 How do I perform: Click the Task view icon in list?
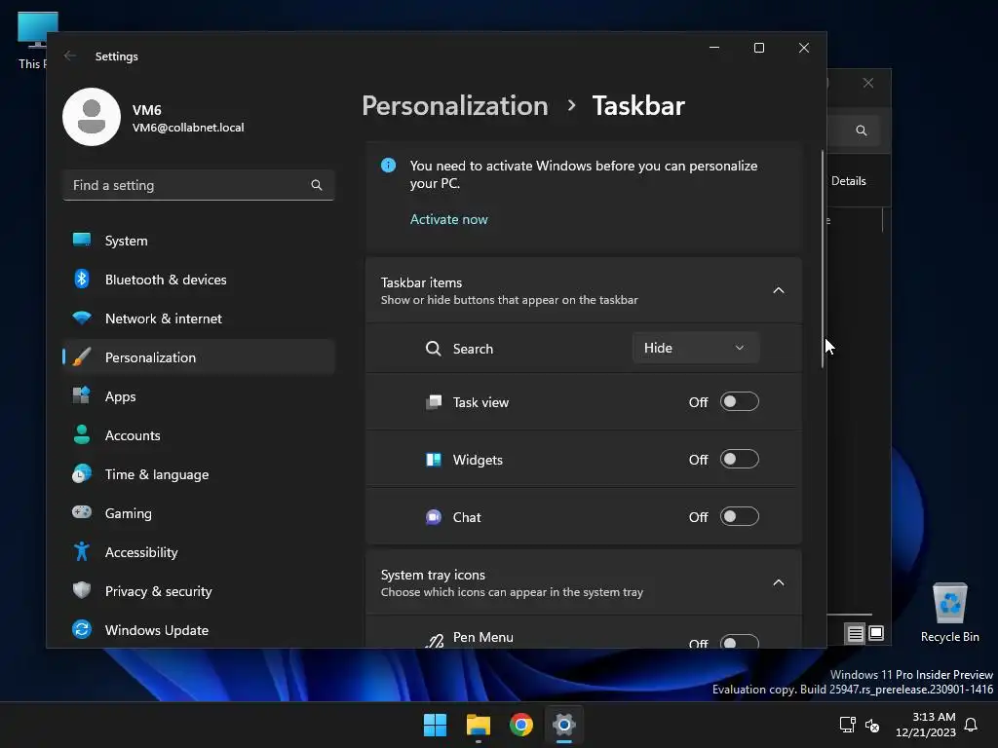click(x=434, y=402)
